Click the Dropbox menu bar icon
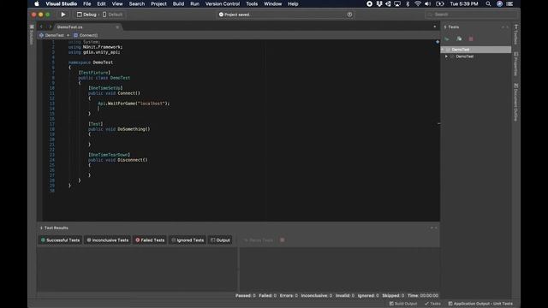This screenshot has width=548, height=308. point(379,3)
